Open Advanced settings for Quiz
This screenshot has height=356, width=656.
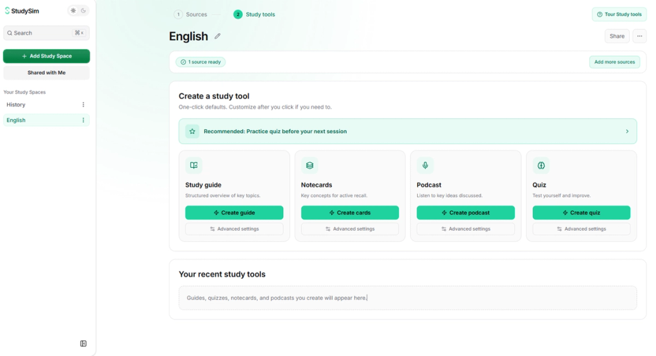click(582, 229)
